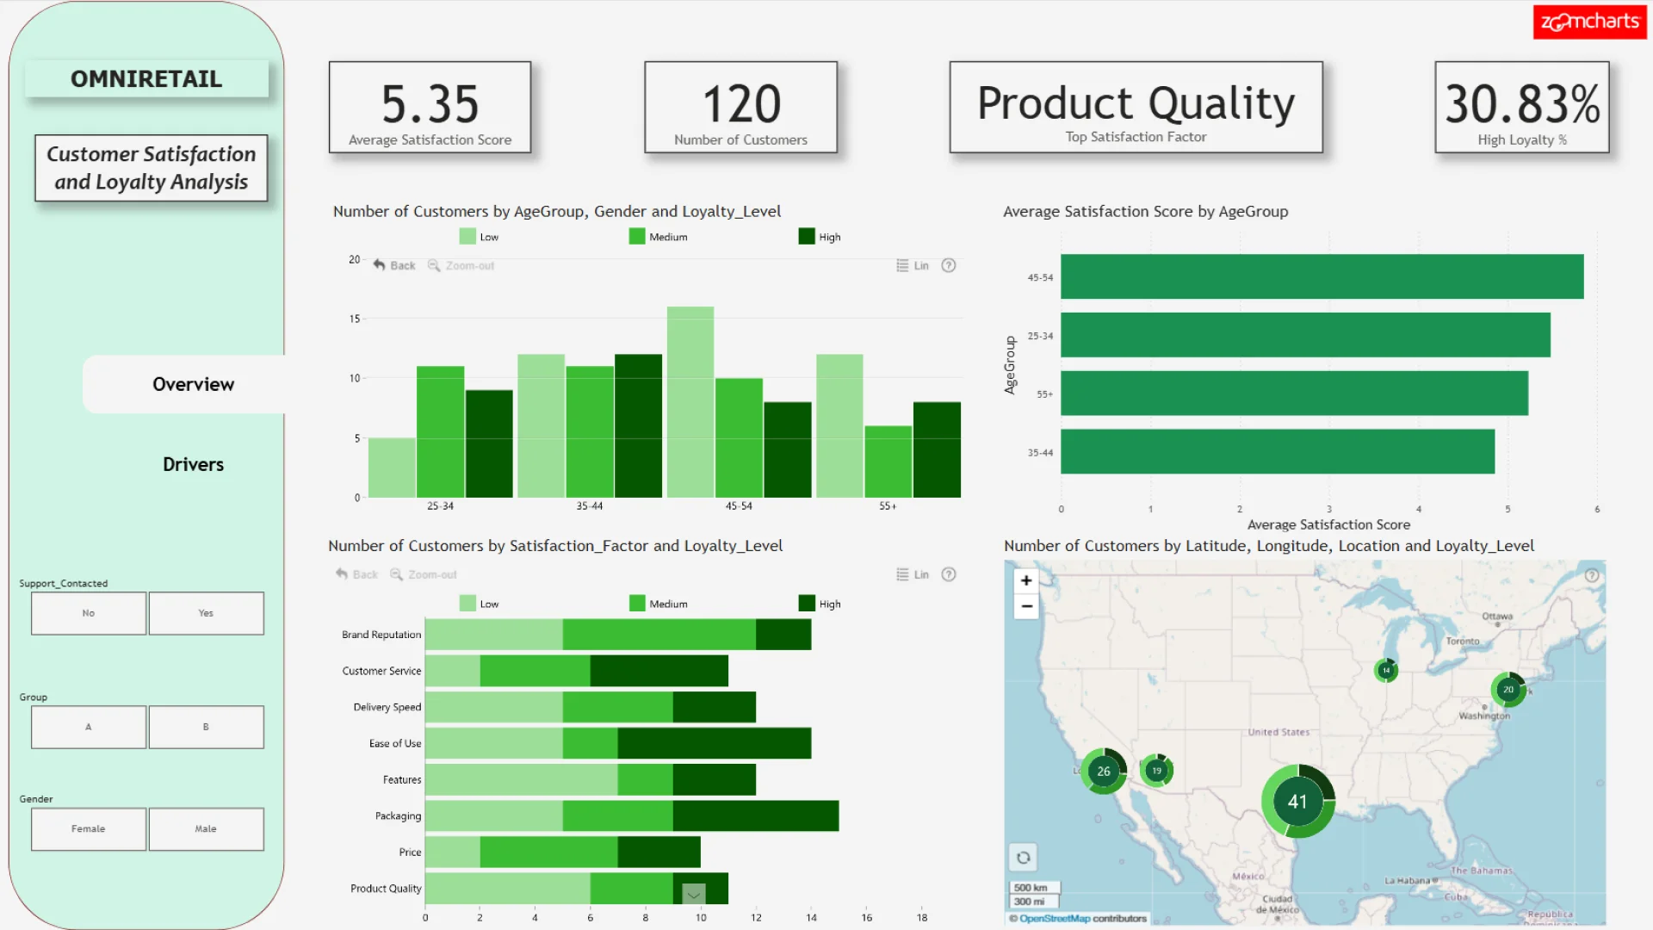Viewport: 1653px width, 930px height.
Task: Open help icon in satisfaction factor chart
Action: pyautogui.click(x=949, y=574)
